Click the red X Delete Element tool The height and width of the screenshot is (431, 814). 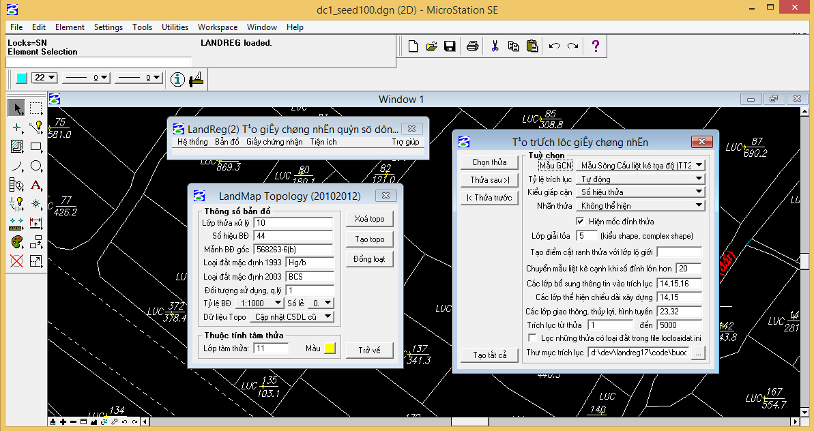[16, 261]
